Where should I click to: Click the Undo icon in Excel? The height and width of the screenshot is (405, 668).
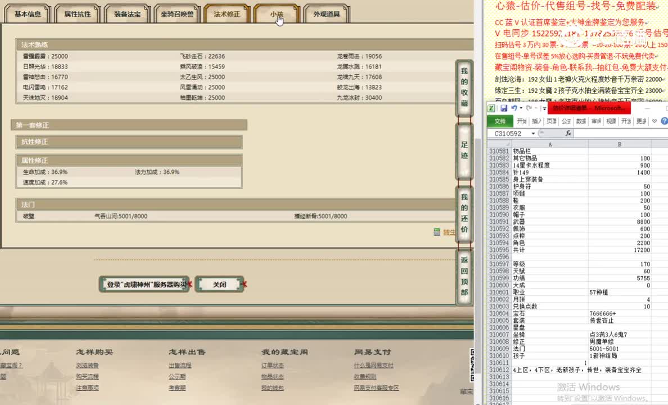(514, 108)
